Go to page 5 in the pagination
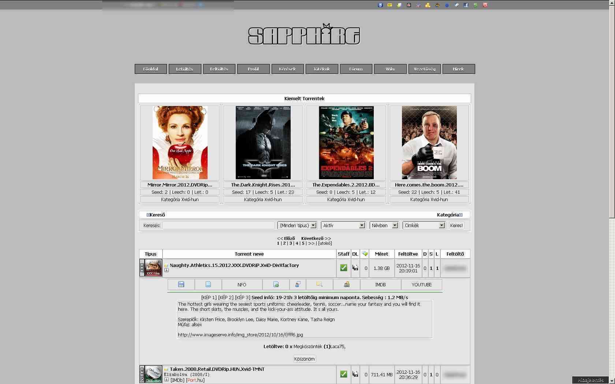615x384 pixels. coord(303,243)
